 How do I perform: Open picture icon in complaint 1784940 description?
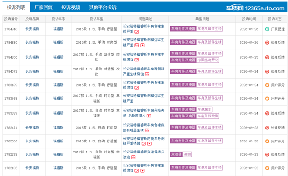coord(137,32)
